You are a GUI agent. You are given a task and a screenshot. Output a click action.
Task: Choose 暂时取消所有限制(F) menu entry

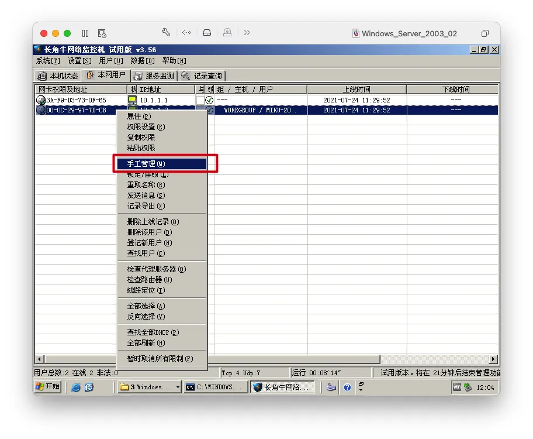pos(162,359)
